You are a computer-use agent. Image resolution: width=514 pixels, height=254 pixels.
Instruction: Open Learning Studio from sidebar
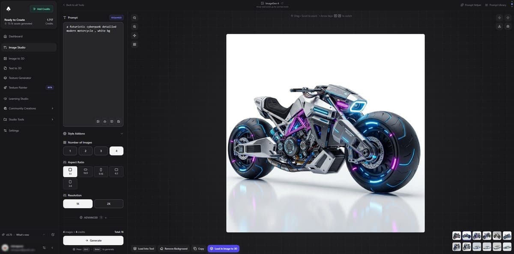coord(28,99)
